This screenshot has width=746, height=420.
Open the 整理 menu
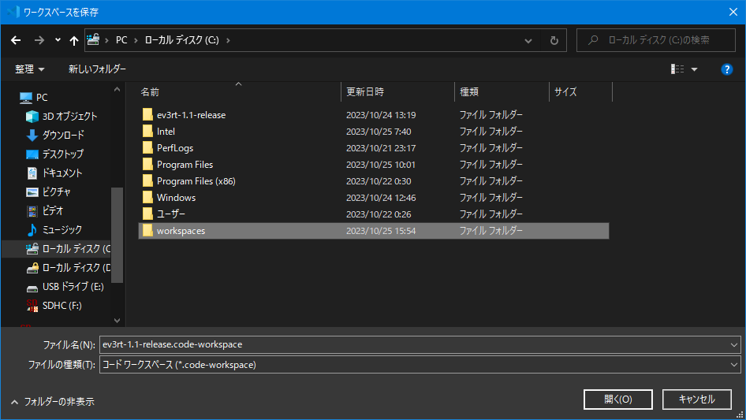[x=29, y=69]
